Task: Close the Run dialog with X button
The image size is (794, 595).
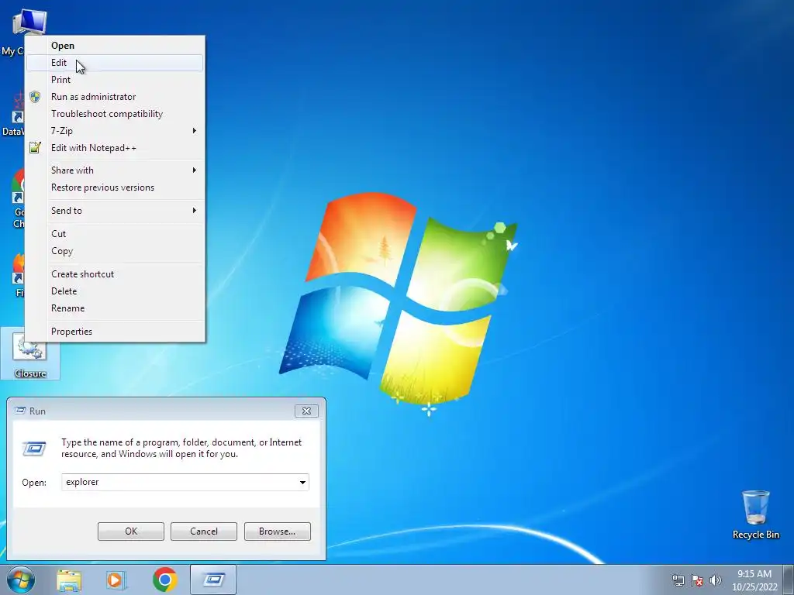Action: [306, 411]
